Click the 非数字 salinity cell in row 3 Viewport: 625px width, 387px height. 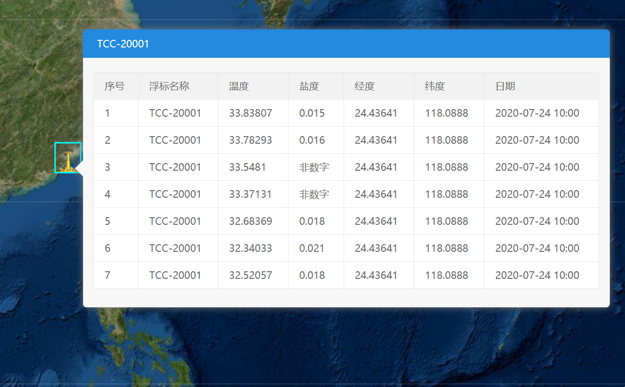314,167
